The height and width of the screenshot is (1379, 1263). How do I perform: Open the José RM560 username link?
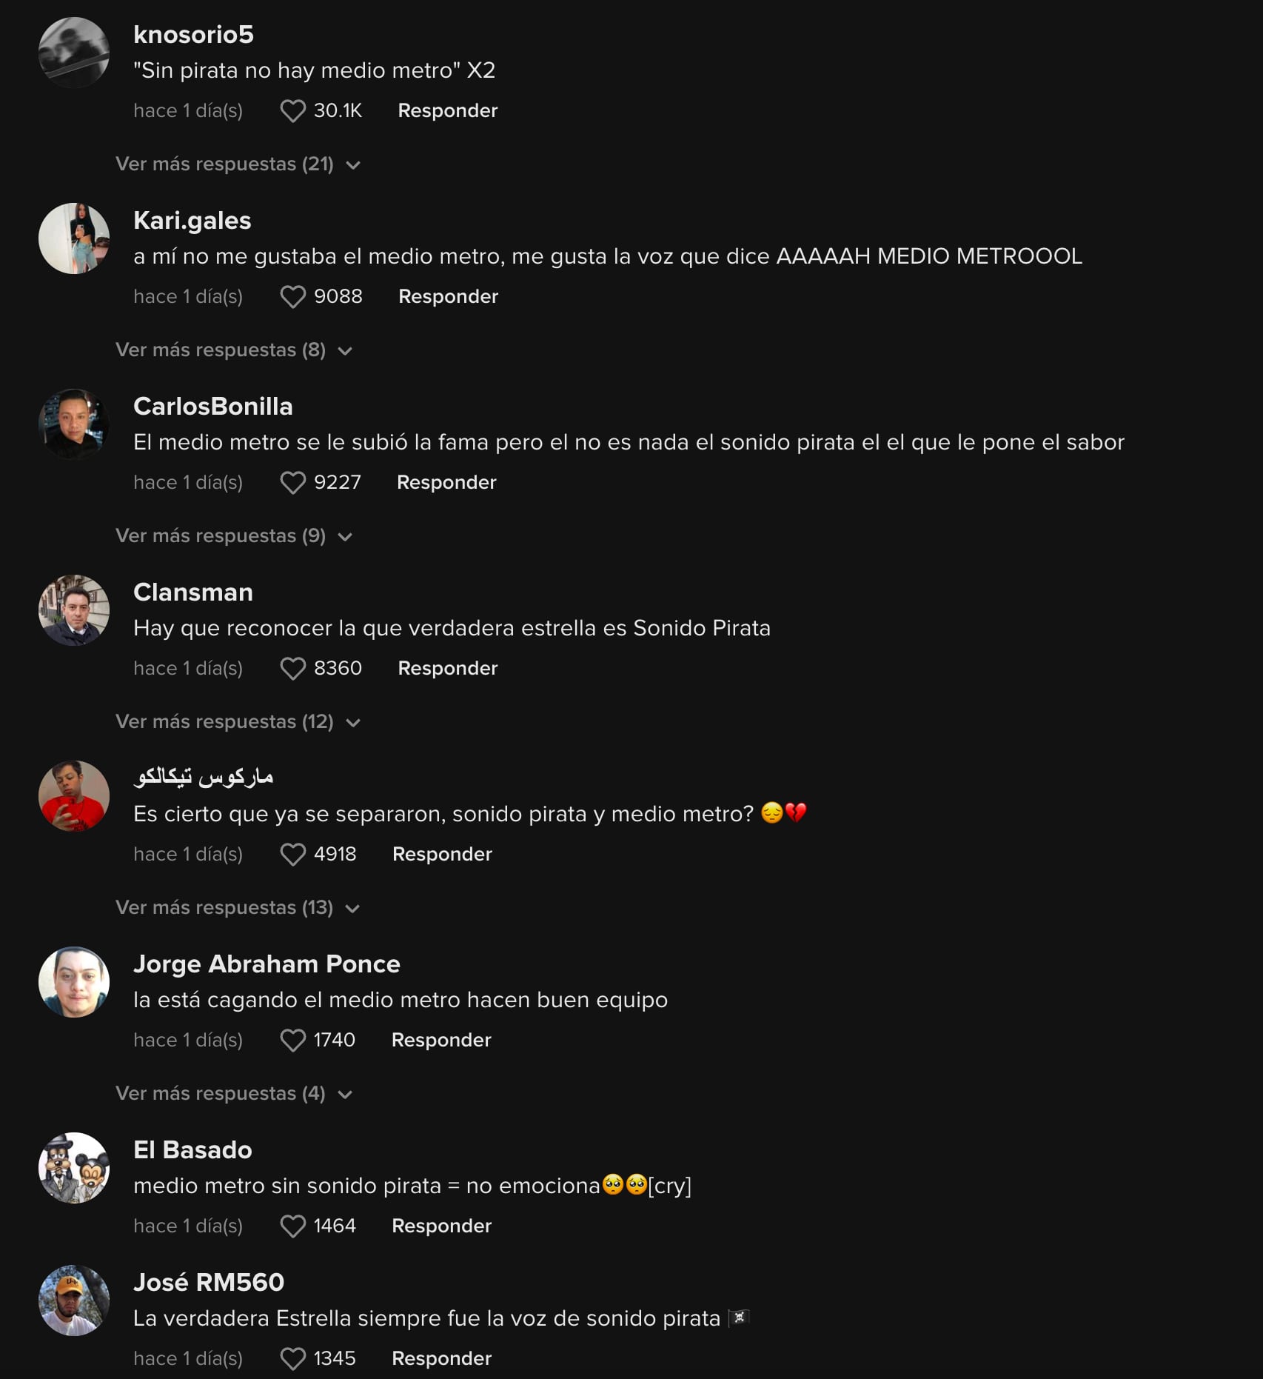209,1283
